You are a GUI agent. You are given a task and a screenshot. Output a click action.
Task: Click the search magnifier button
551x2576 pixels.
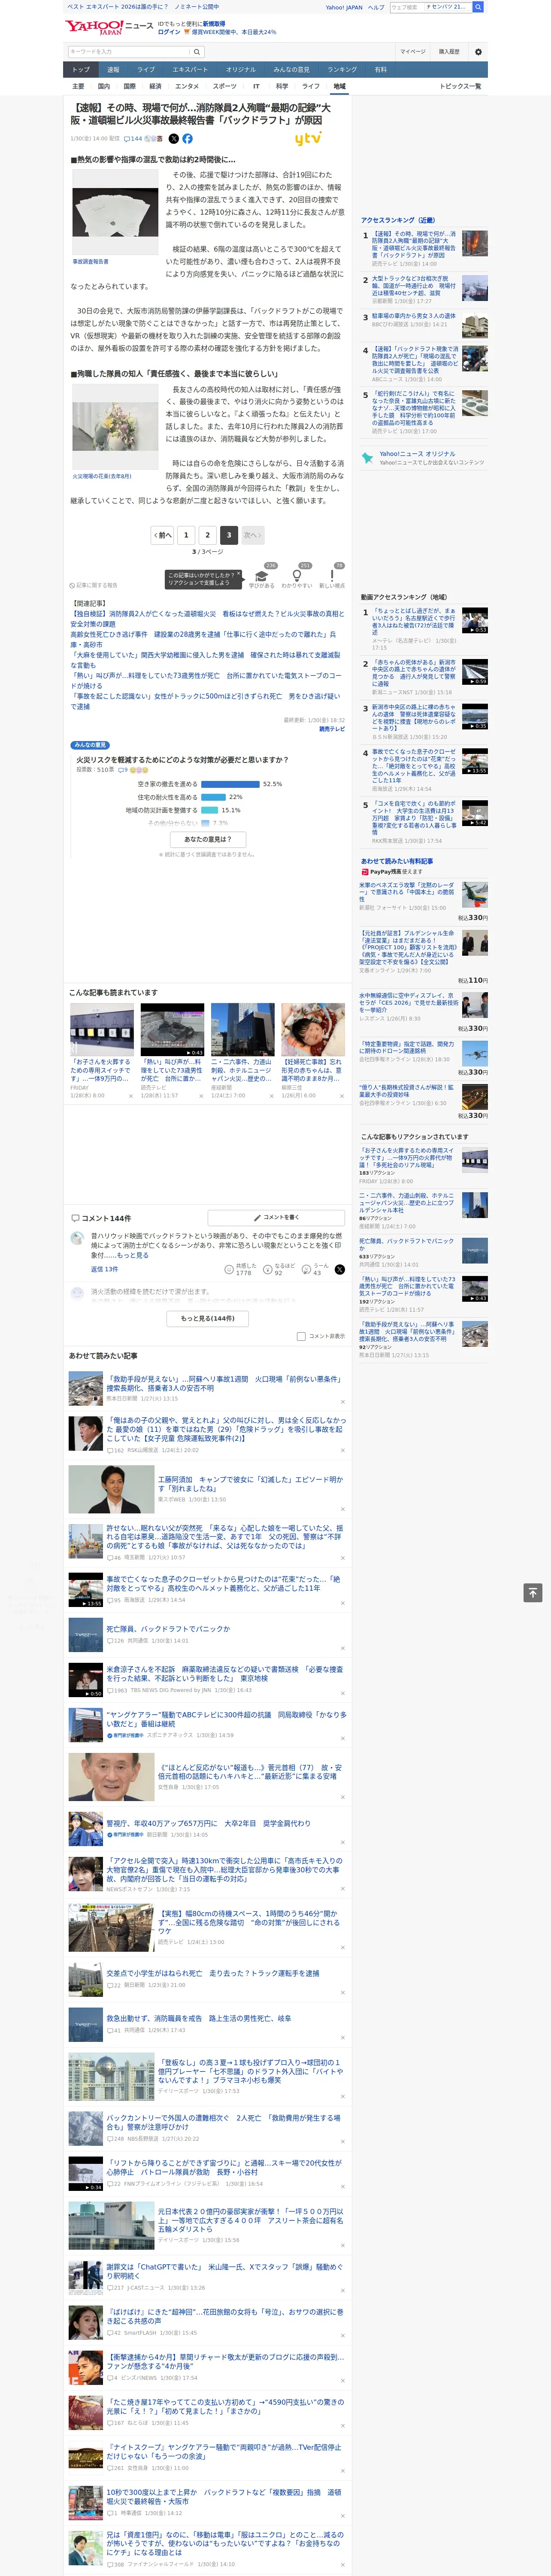[197, 52]
